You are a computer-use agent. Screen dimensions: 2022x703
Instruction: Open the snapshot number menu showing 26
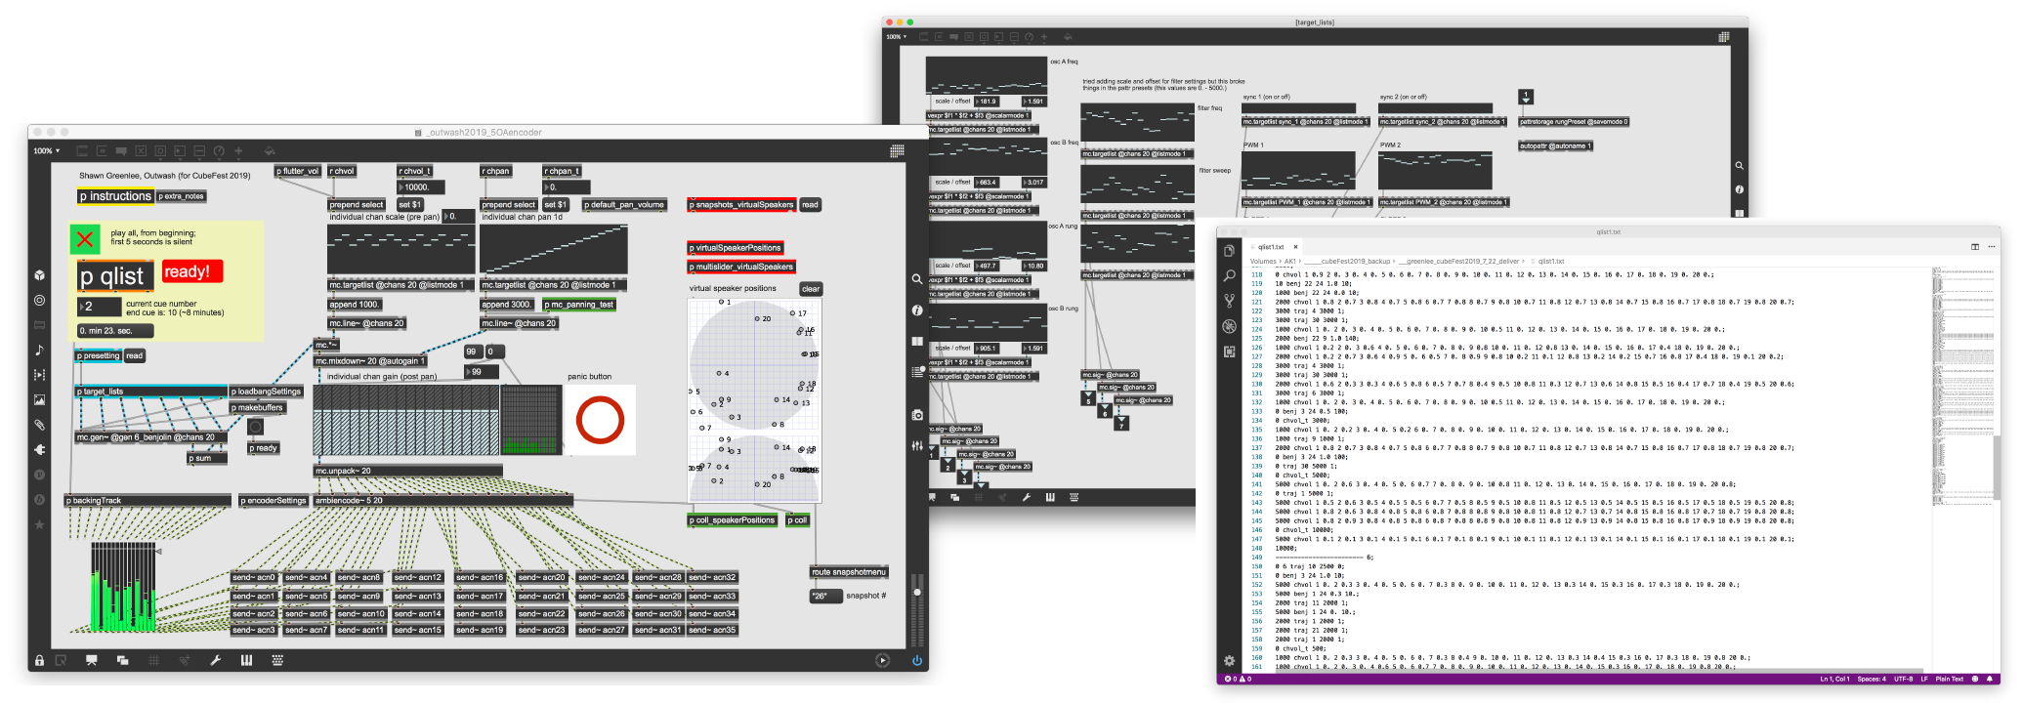click(x=825, y=596)
